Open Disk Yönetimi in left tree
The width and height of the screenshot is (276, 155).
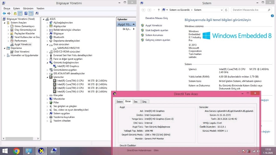[x=22, y=52]
